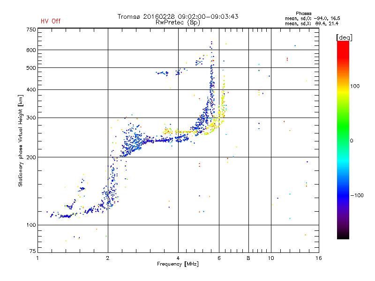Click the black bottom of the colorbar
The image size is (375, 281).
pyautogui.click(x=343, y=236)
